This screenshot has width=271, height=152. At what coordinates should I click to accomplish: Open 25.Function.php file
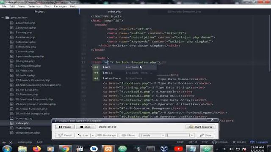pos(27,95)
